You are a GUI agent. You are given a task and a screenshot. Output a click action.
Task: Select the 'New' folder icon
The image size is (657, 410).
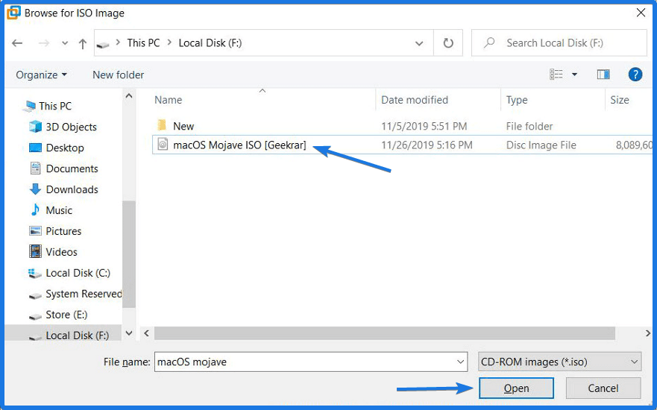162,125
